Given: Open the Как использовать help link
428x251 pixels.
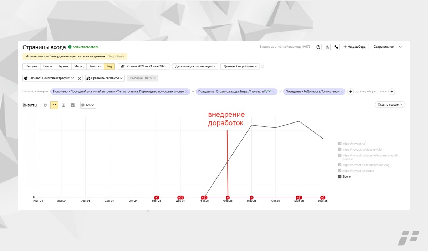Looking at the screenshot, I should 85,47.
